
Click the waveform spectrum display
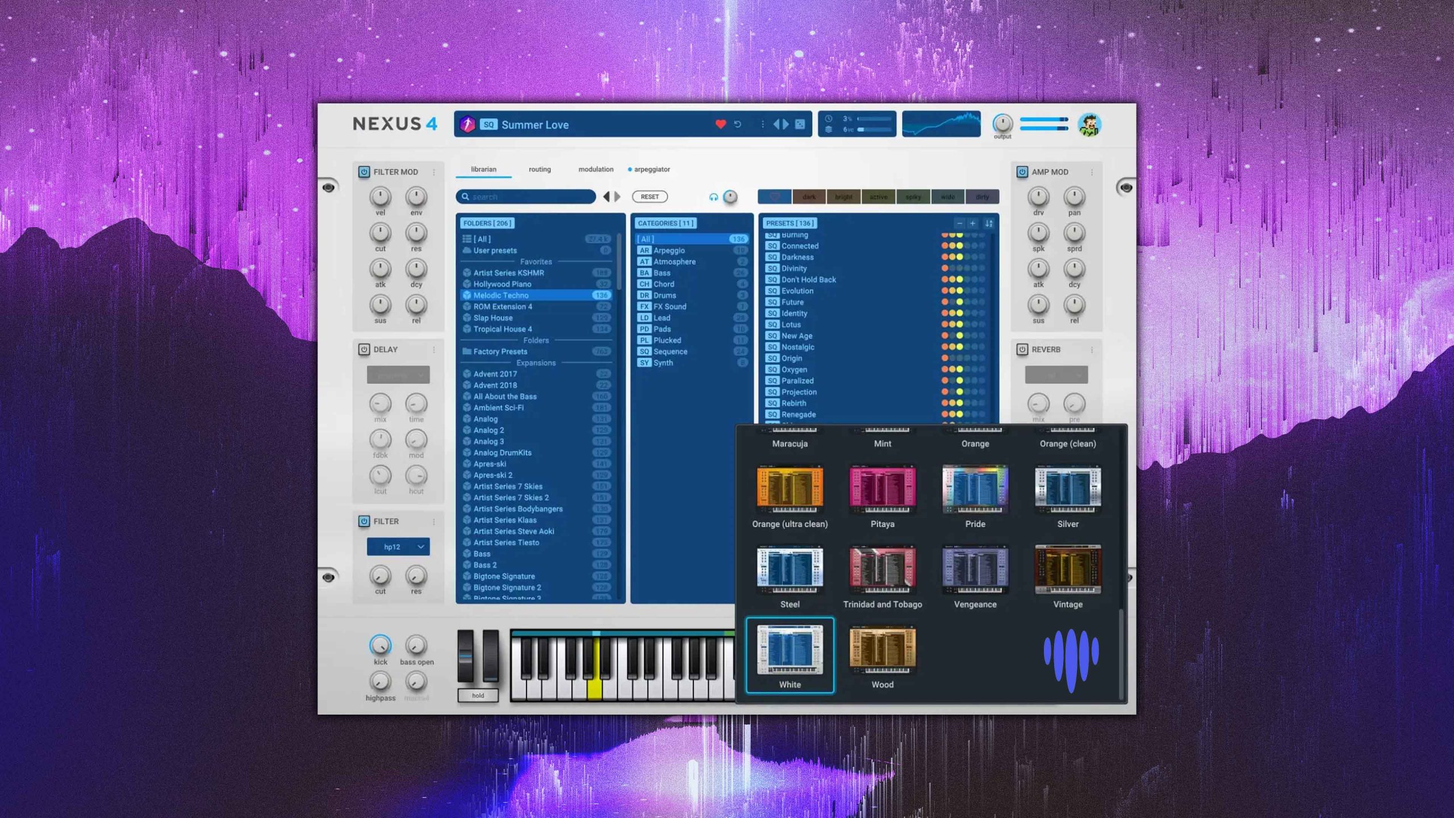(941, 124)
